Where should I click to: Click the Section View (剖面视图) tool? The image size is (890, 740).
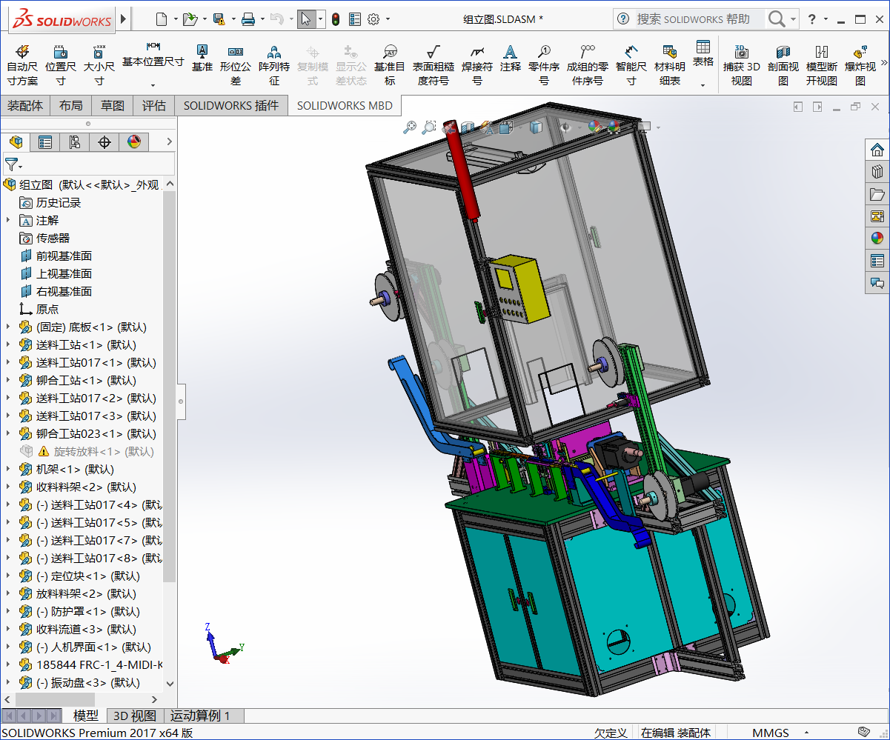tap(783, 64)
